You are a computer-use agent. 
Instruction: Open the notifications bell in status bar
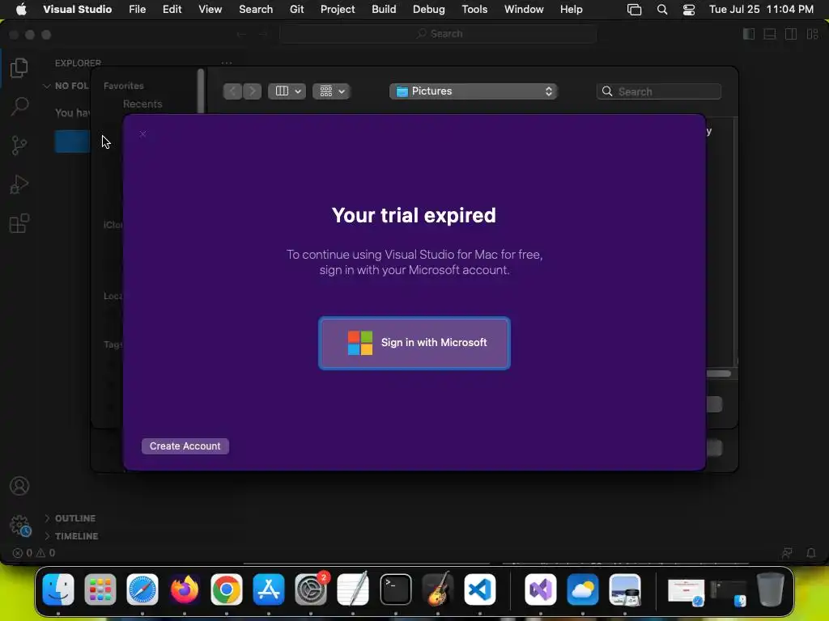[811, 553]
